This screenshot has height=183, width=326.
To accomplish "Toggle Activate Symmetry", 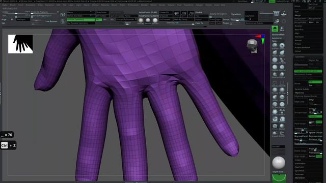I will 80,19.
